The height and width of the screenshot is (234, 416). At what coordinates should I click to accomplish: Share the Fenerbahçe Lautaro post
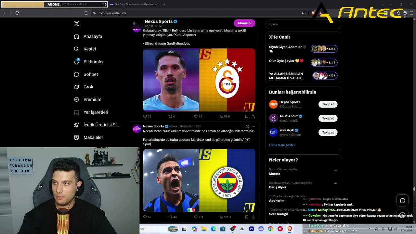253,217
